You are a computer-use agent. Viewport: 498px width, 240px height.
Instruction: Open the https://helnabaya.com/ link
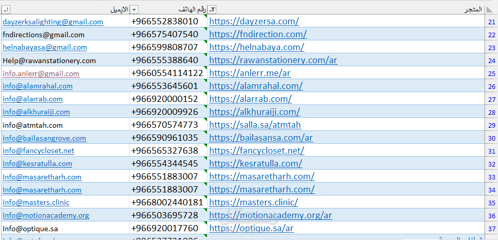(x=257, y=47)
